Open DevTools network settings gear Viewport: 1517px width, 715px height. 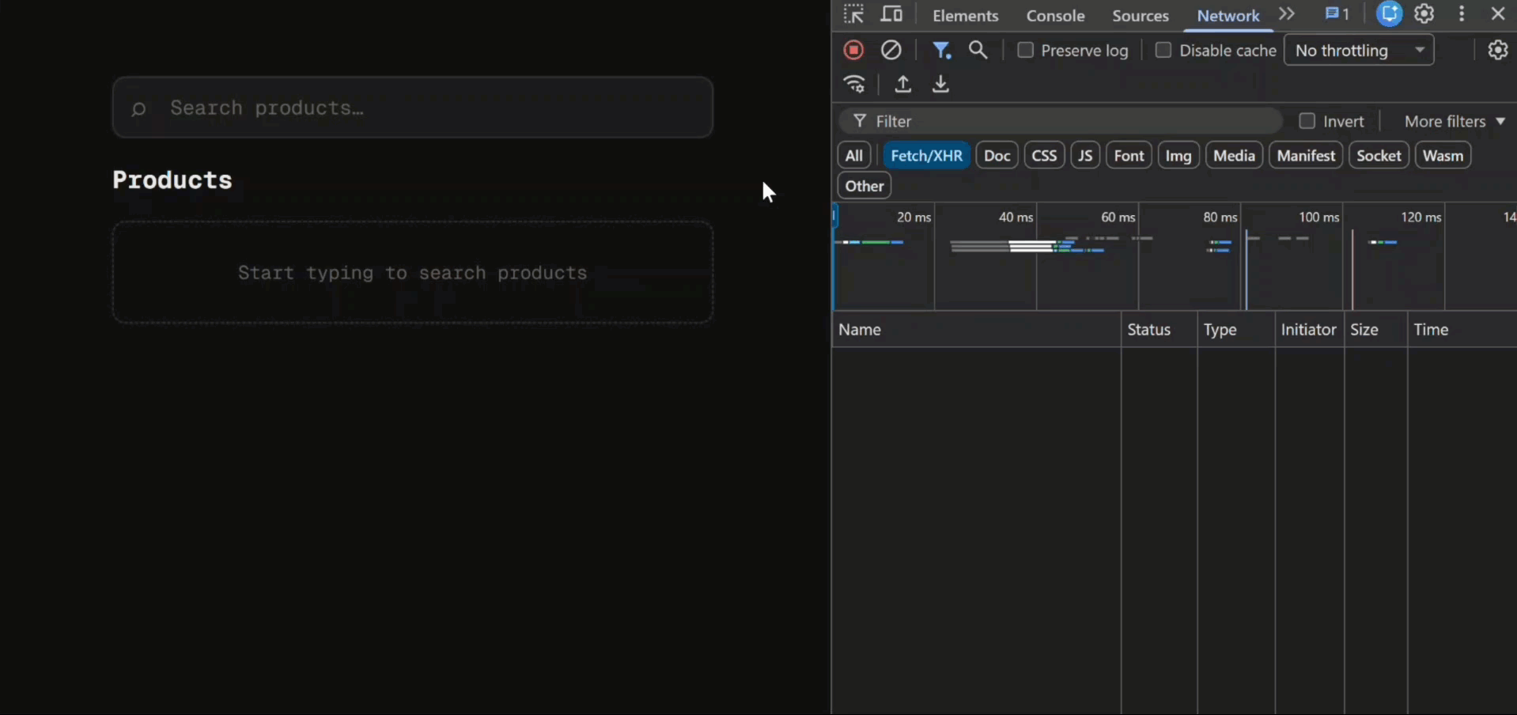click(x=1498, y=50)
